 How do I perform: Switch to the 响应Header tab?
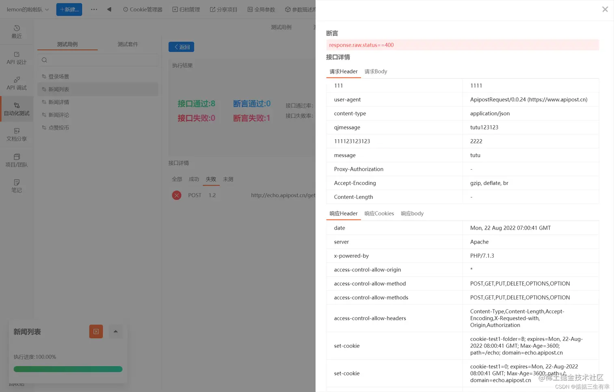coord(344,213)
